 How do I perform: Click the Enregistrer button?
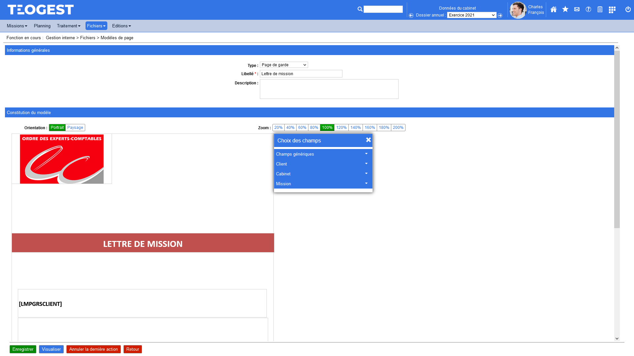coord(23,349)
